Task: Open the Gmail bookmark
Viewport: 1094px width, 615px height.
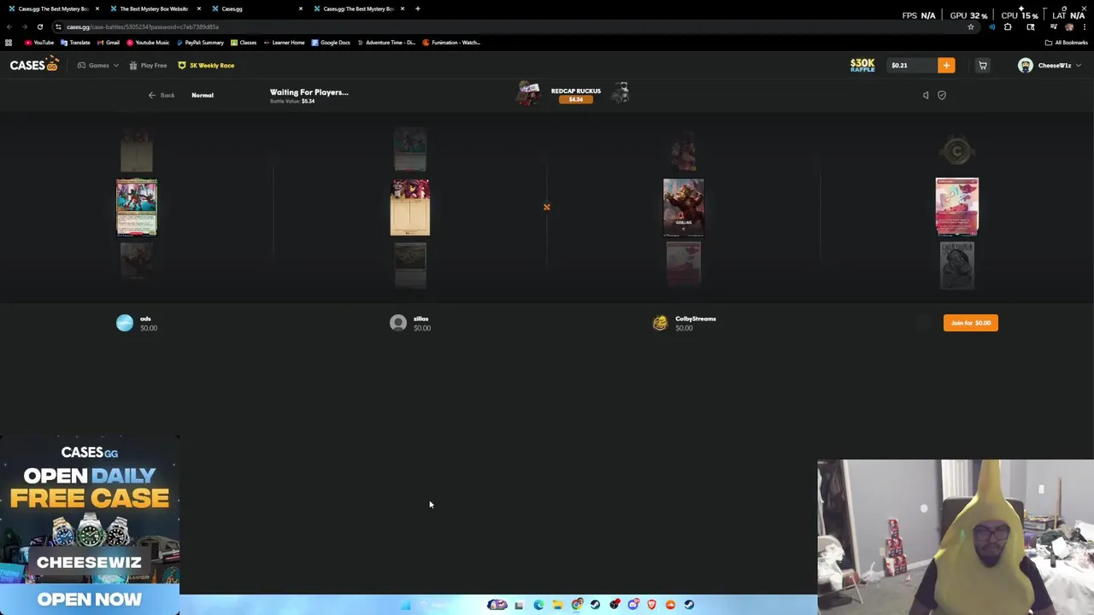Action: tap(109, 43)
